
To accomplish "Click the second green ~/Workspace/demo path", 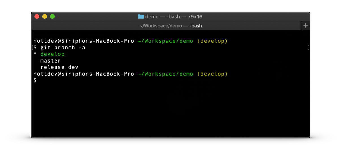I will point(165,74).
